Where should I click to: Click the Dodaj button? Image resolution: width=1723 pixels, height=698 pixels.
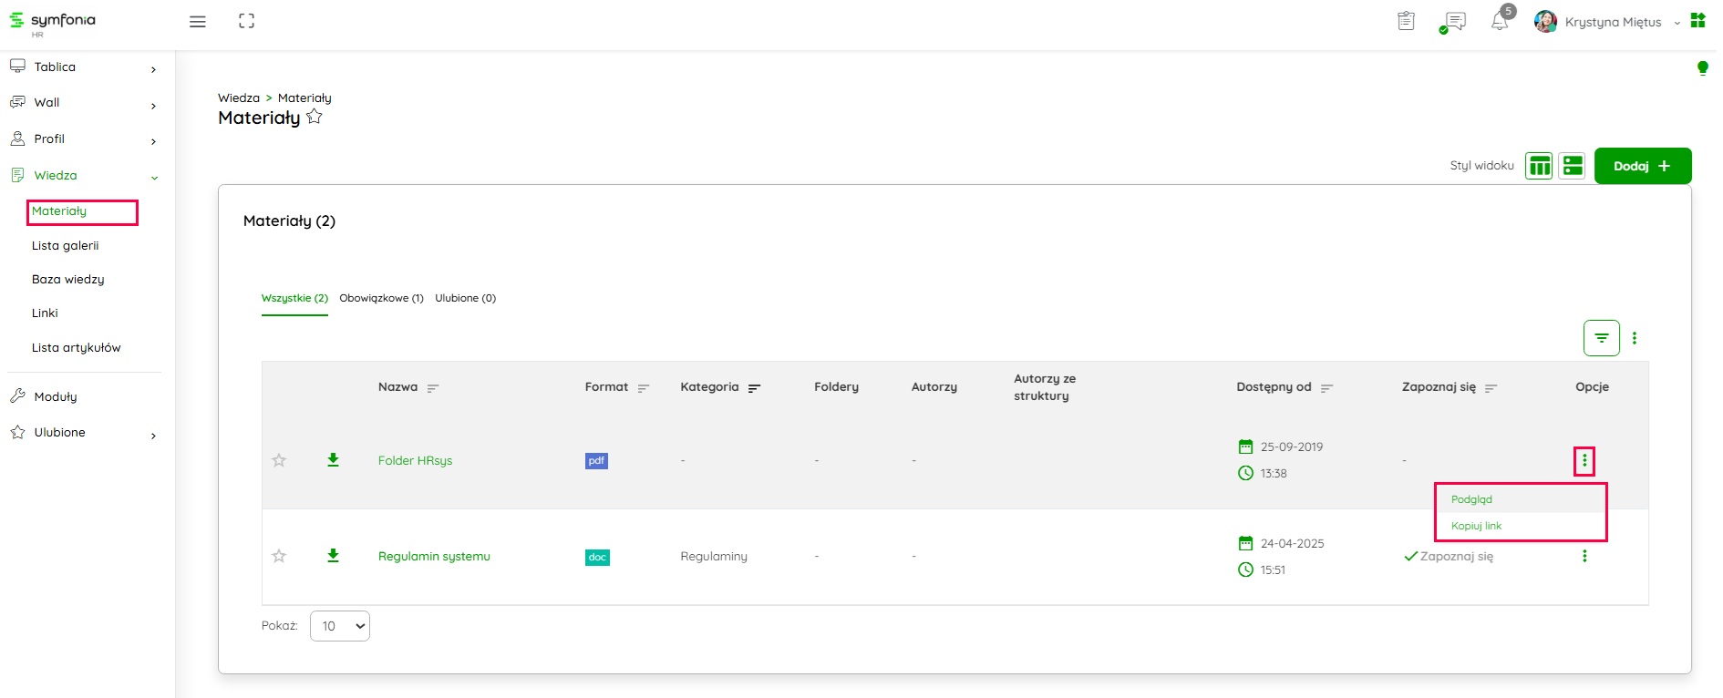coord(1642,166)
